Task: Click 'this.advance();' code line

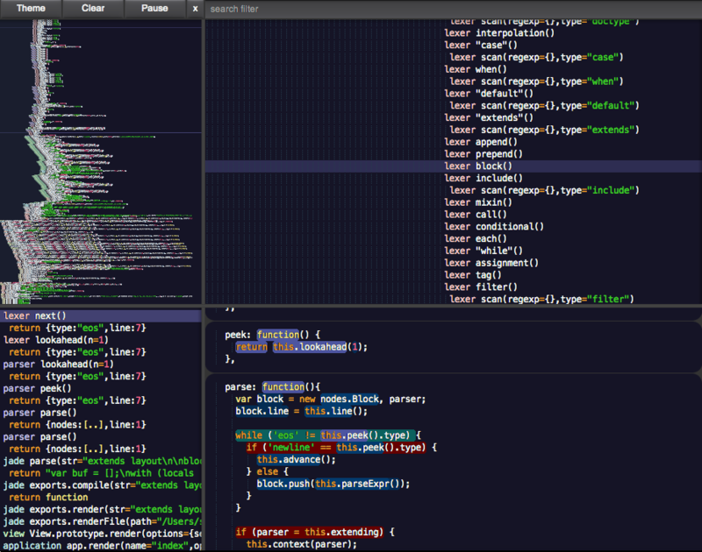Action: [x=296, y=459]
